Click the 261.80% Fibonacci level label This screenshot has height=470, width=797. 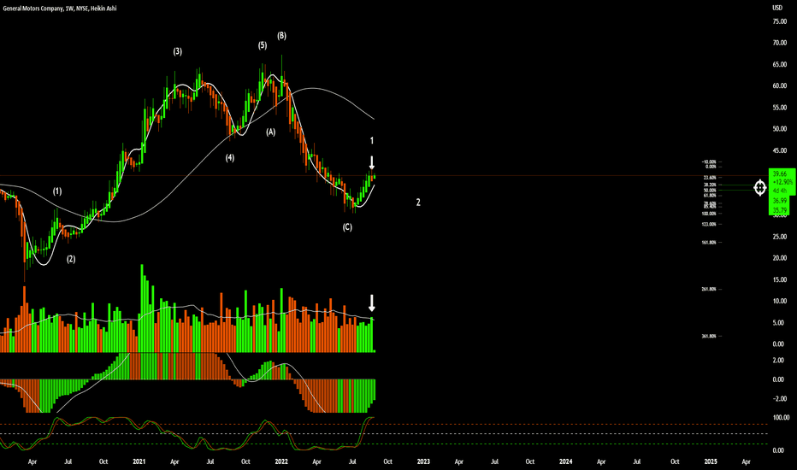[x=709, y=289]
